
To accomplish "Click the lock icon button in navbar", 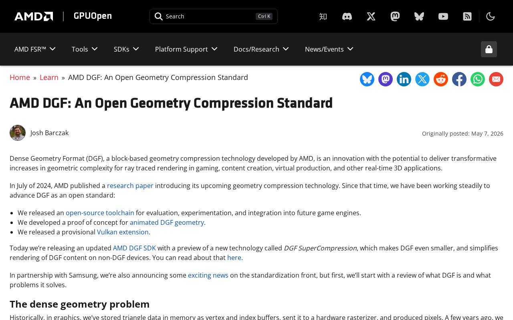I will [x=489, y=49].
